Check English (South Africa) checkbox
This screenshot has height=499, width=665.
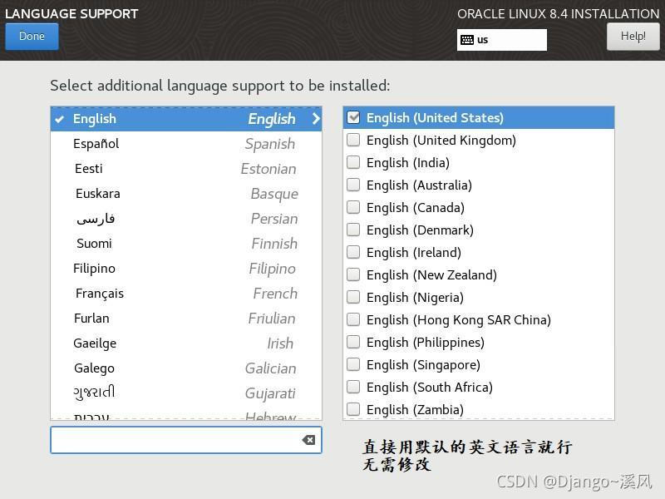point(353,387)
